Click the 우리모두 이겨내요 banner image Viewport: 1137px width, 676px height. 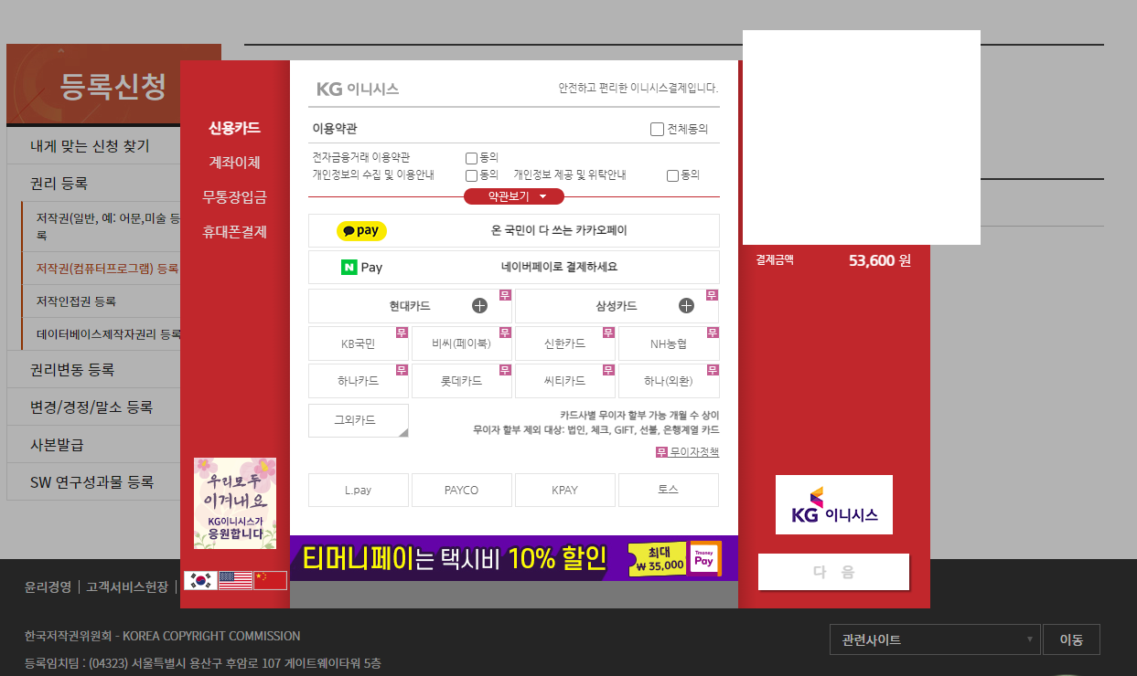(235, 503)
